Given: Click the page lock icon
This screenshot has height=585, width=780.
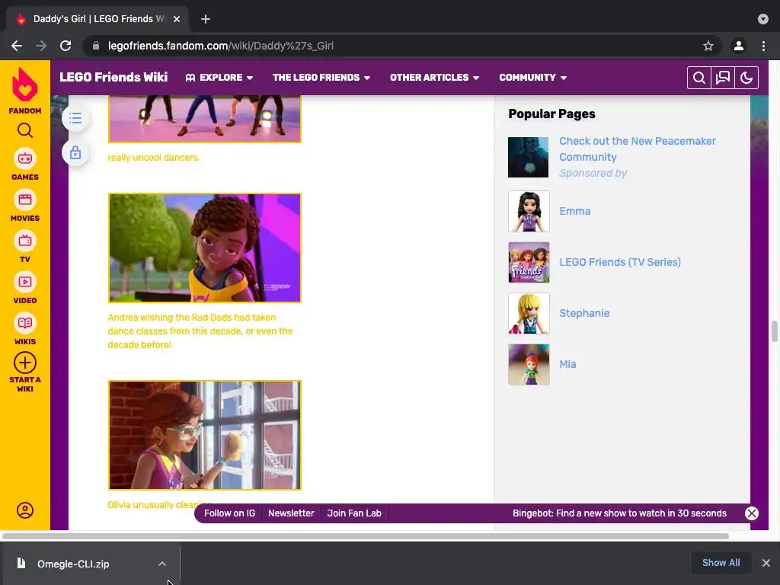Looking at the screenshot, I should [75, 152].
